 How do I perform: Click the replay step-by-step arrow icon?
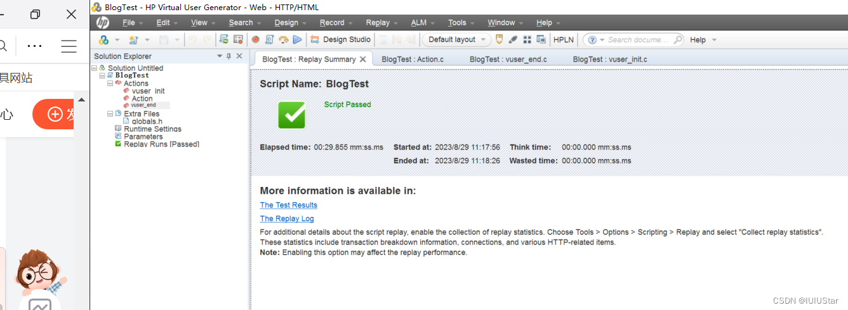(x=283, y=39)
